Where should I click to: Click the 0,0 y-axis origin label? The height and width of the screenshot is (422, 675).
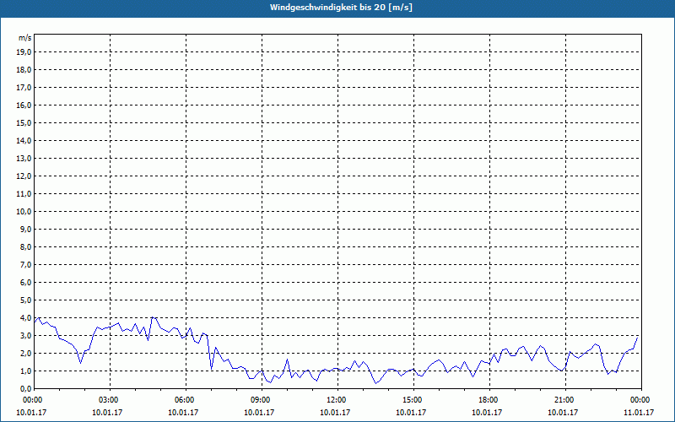pos(25,388)
